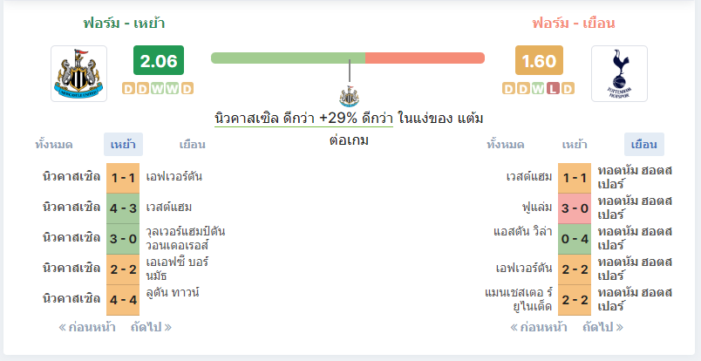Go to ถัดไป page in Tottenham list
The width and height of the screenshot is (701, 361).
tap(602, 328)
